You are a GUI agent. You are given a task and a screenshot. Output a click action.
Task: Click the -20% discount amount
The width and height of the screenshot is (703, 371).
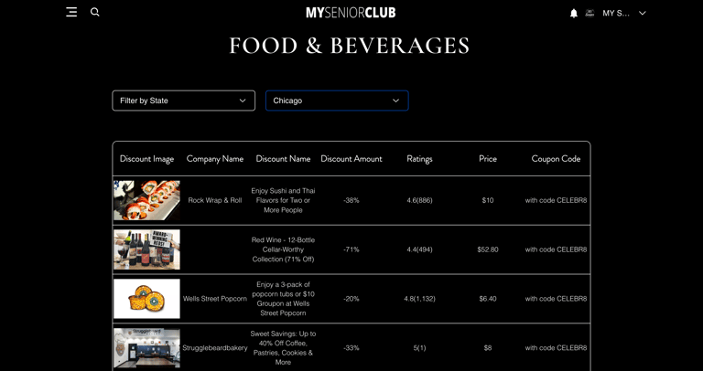click(351, 299)
